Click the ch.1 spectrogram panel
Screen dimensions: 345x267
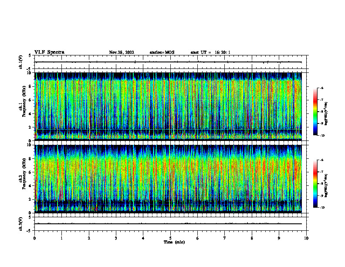[168, 106]
